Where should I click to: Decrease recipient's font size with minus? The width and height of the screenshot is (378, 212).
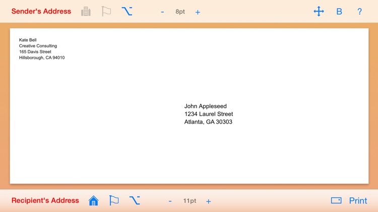click(170, 201)
